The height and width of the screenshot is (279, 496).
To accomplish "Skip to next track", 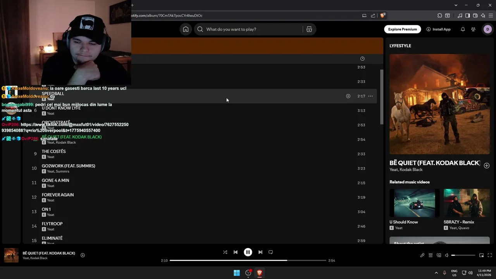I will click(260, 252).
